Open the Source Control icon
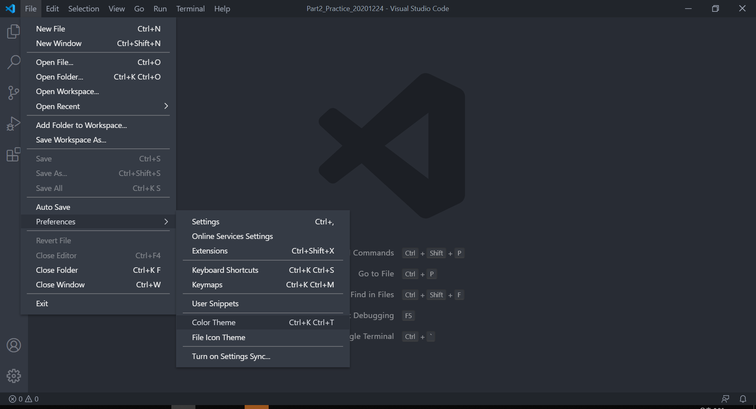756x409 pixels. coord(13,93)
